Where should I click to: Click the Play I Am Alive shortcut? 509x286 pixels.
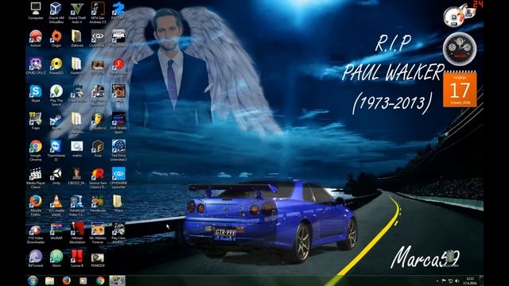click(119, 233)
